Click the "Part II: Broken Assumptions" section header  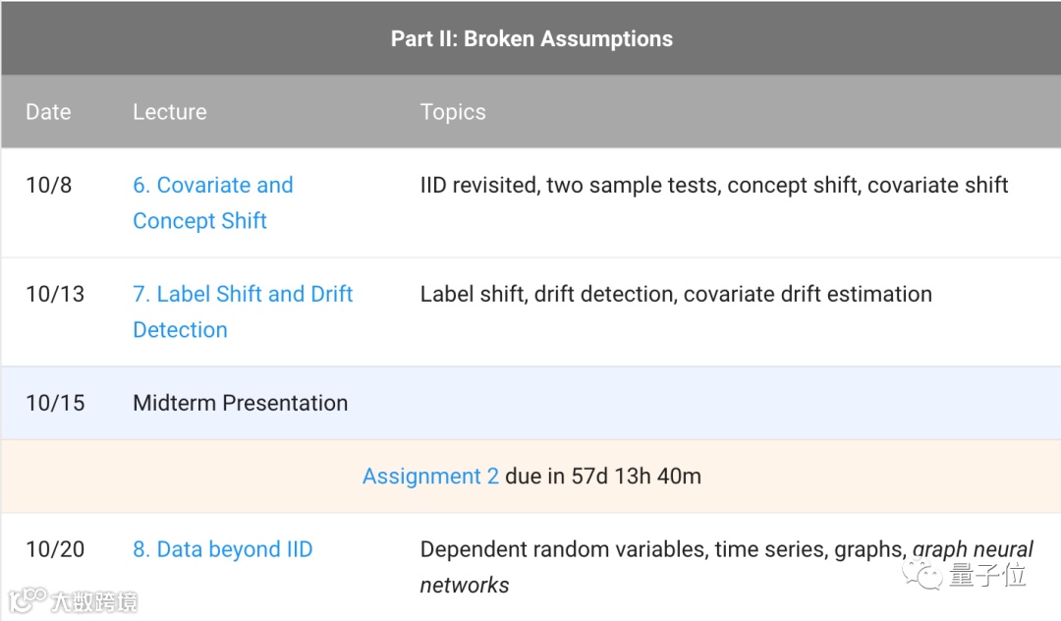click(530, 39)
